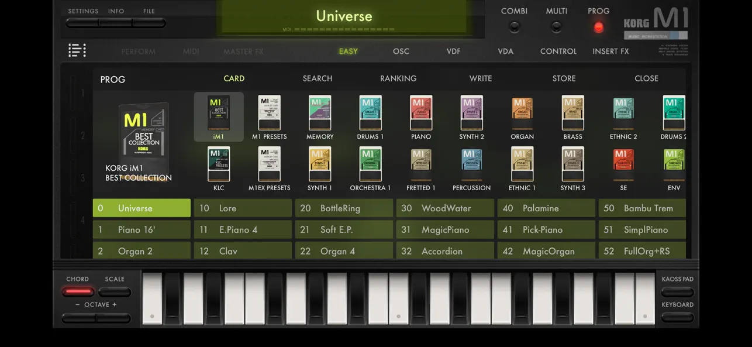
Task: Select program 20 BottleRing
Action: point(344,208)
